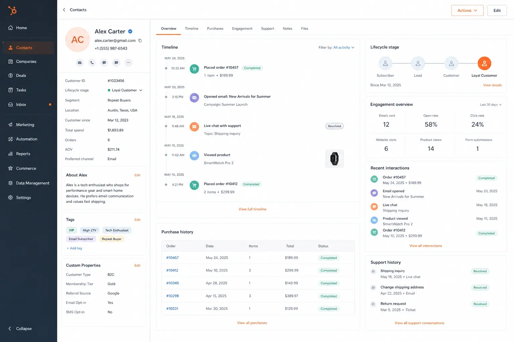Screen dimensions: 514x342
Task: Click View all purchases
Action: click(x=252, y=323)
